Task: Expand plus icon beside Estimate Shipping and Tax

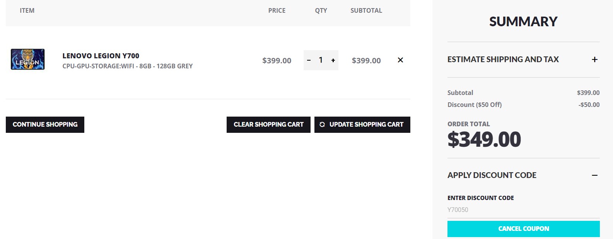Action: coord(594,59)
